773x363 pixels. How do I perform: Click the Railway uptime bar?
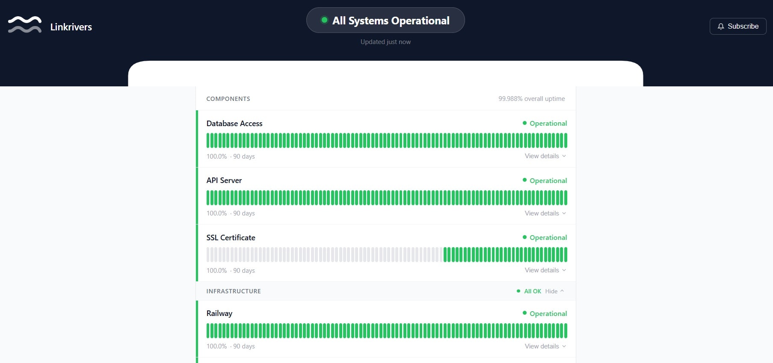(x=387, y=331)
